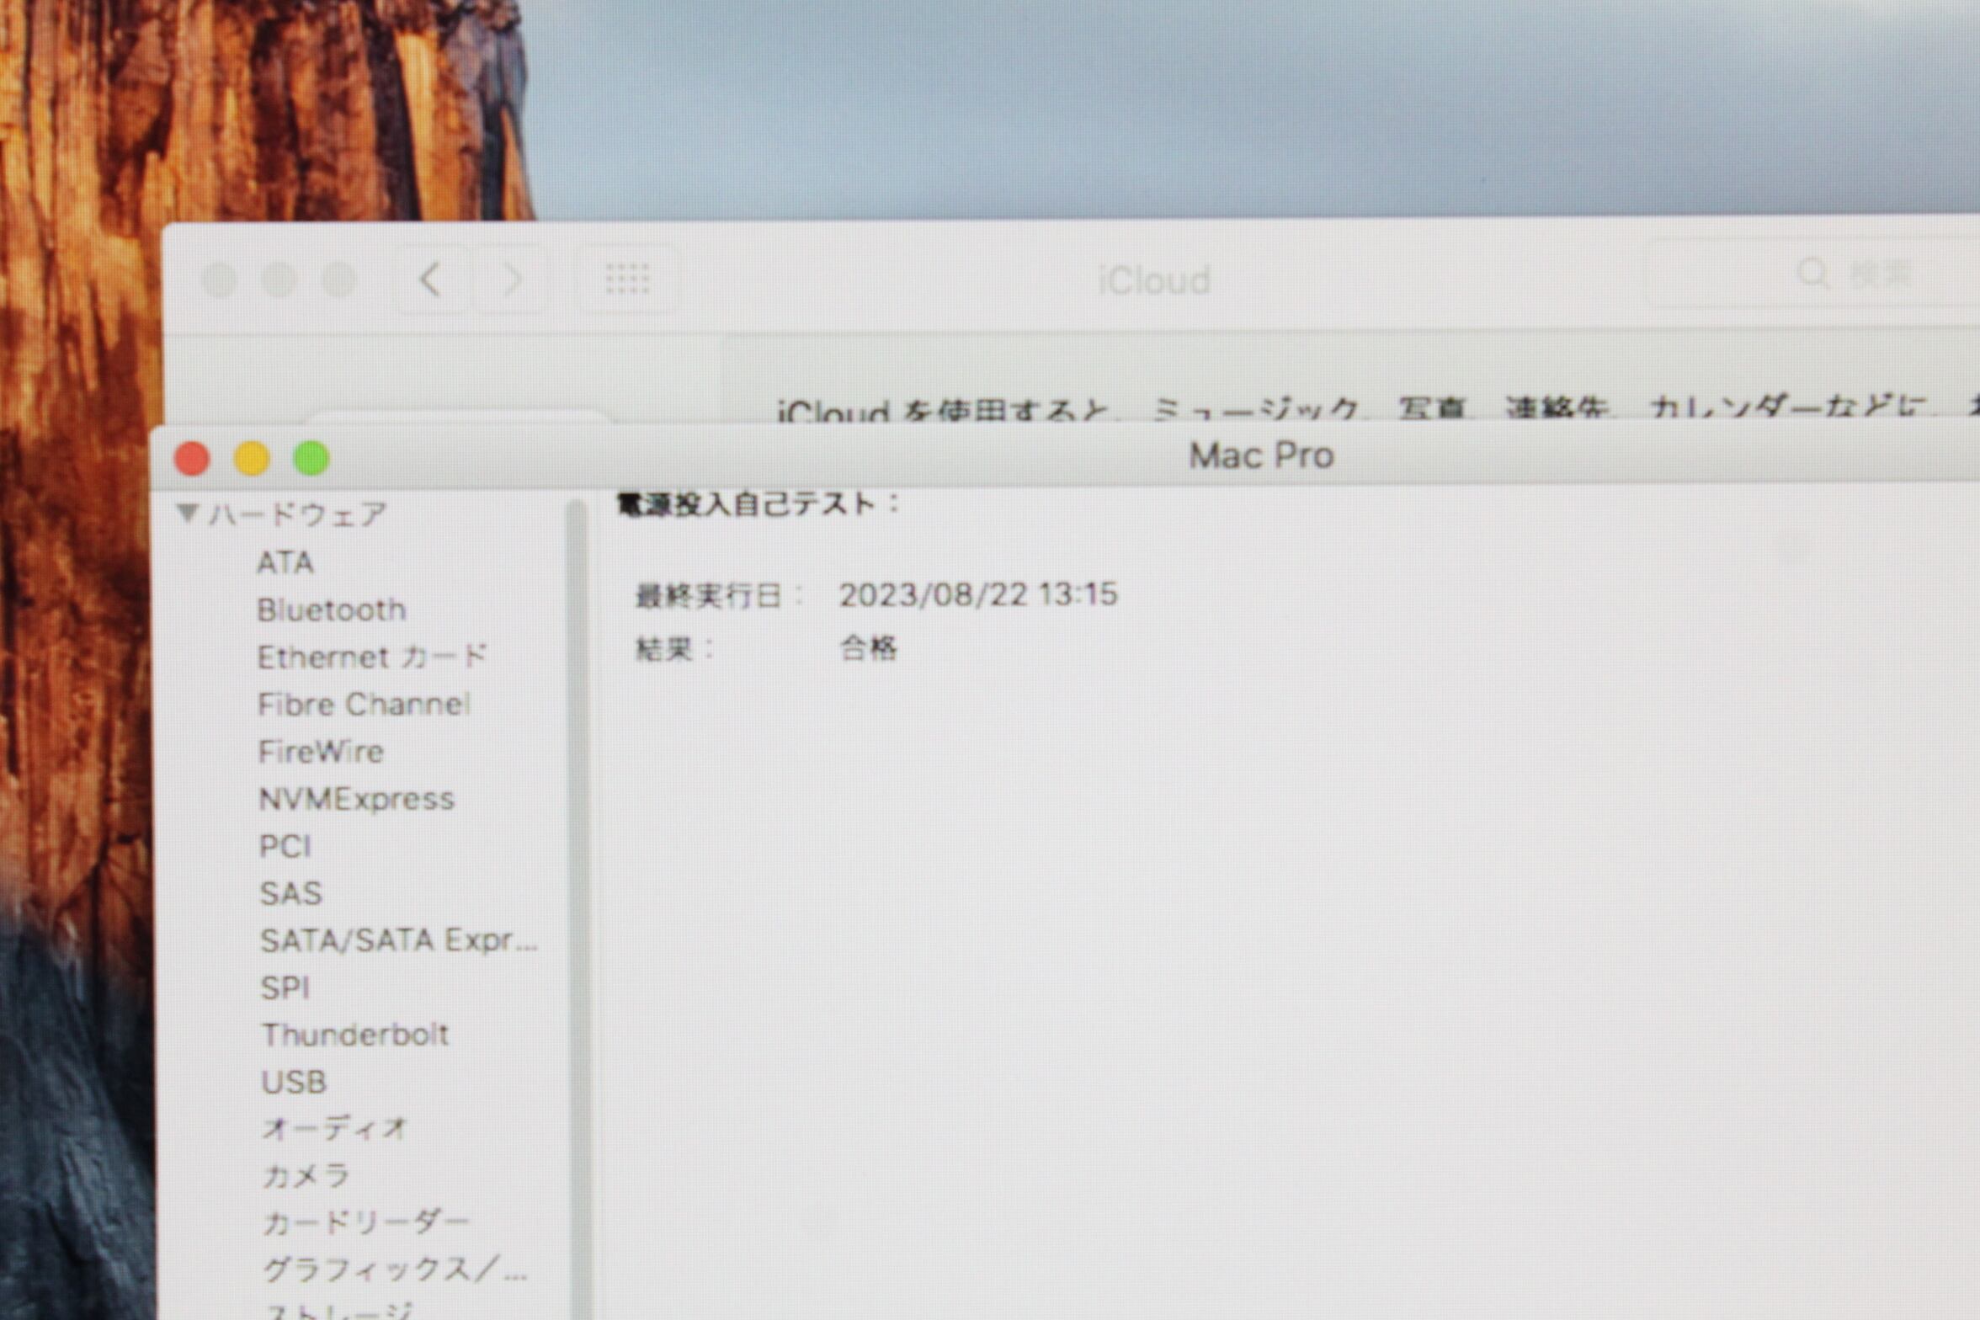Show all preferences grid icon

[627, 279]
